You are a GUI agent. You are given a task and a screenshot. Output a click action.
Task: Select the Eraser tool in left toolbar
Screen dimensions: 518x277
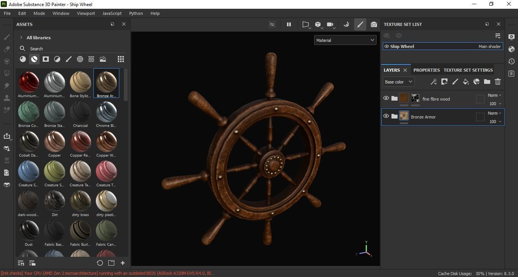point(6,49)
